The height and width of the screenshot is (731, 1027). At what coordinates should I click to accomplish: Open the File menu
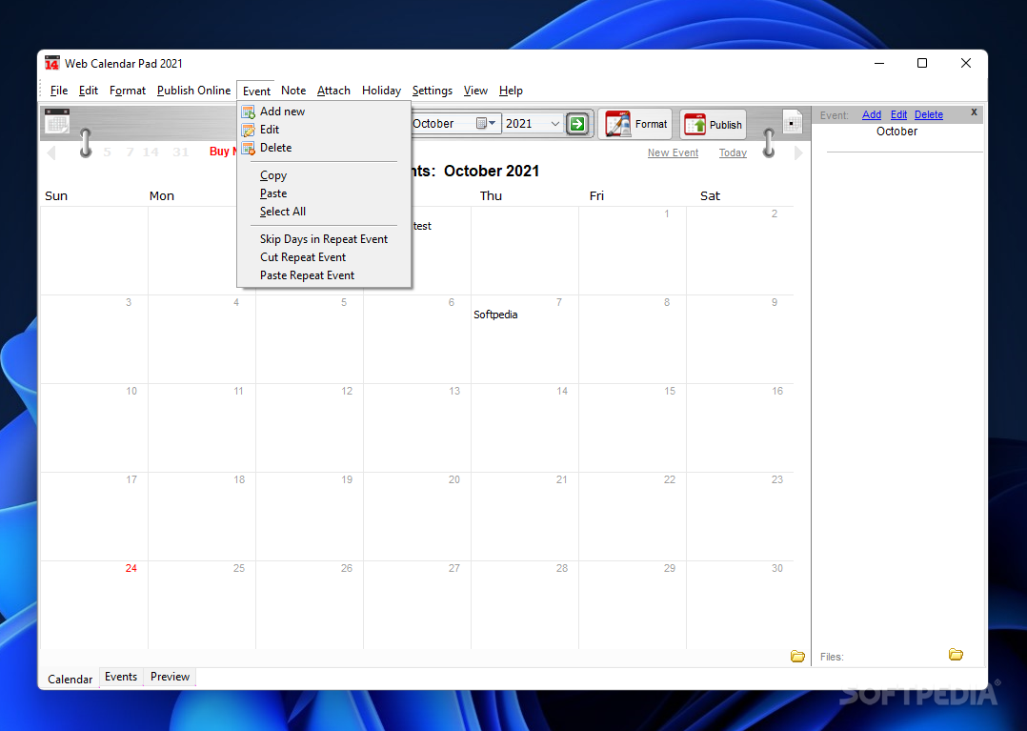pyautogui.click(x=58, y=91)
